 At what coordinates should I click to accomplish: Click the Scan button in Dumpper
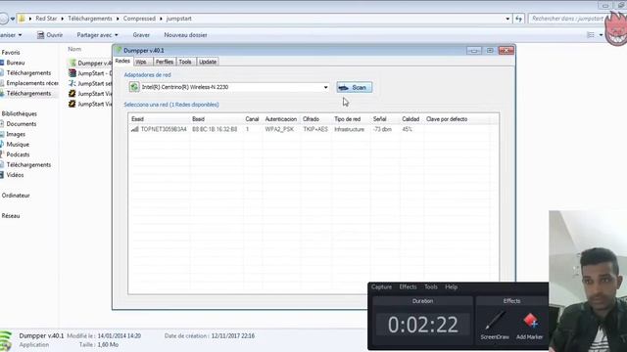tap(355, 87)
